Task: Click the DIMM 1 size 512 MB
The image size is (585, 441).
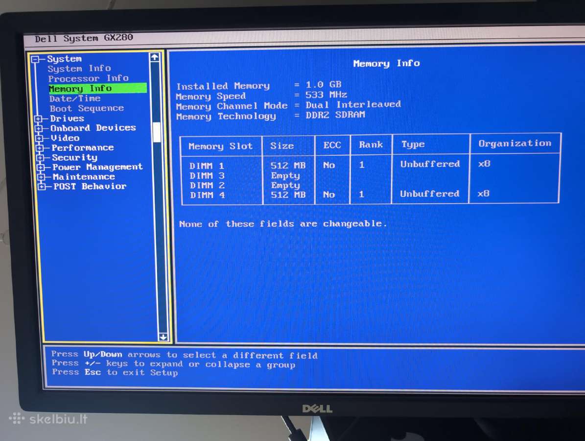Action: [x=288, y=165]
